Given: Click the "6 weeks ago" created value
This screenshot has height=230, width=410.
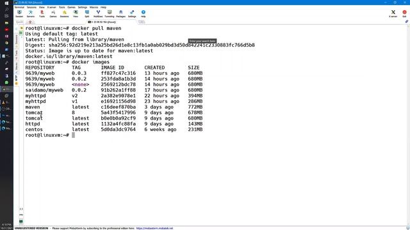Looking at the screenshot, I should tap(160, 130).
